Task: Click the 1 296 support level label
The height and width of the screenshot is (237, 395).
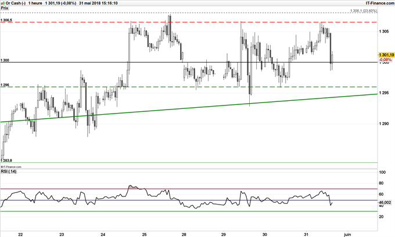Action: [5, 85]
